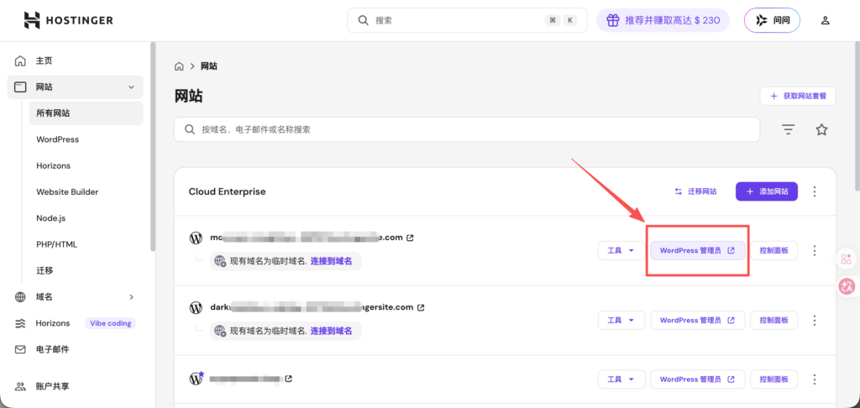Open the dark... website's external link icon
This screenshot has height=408, width=860.
pyautogui.click(x=421, y=307)
